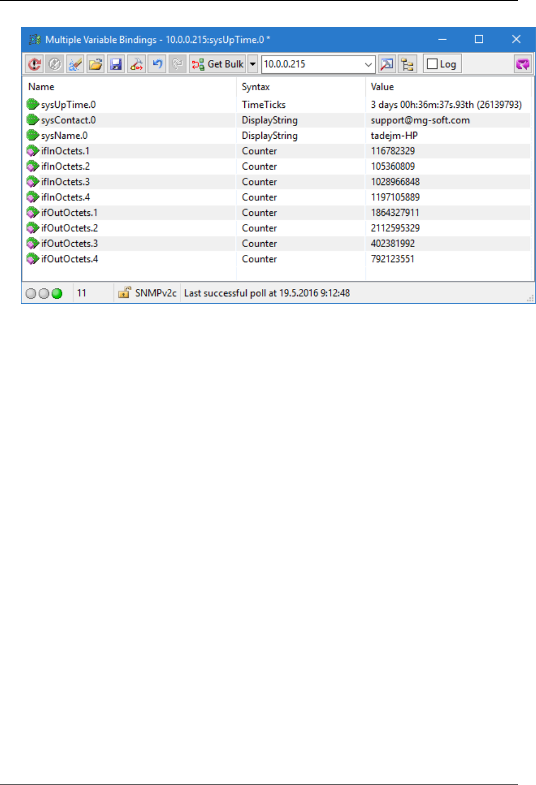The width and height of the screenshot is (536, 785).
Task: Click the value 792123551
Action: [393, 259]
